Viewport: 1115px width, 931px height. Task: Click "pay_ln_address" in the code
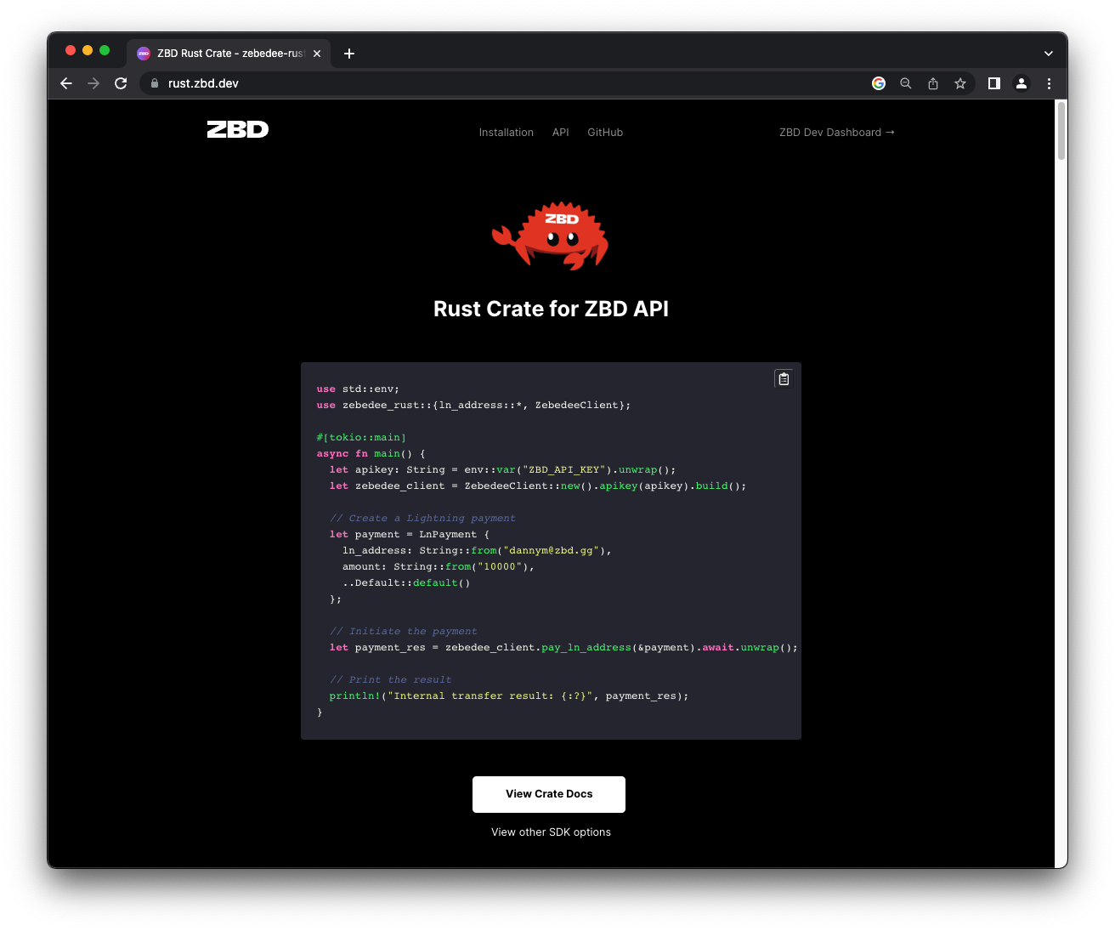(x=586, y=648)
